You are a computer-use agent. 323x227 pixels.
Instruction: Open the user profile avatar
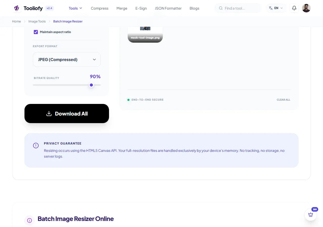[306, 8]
